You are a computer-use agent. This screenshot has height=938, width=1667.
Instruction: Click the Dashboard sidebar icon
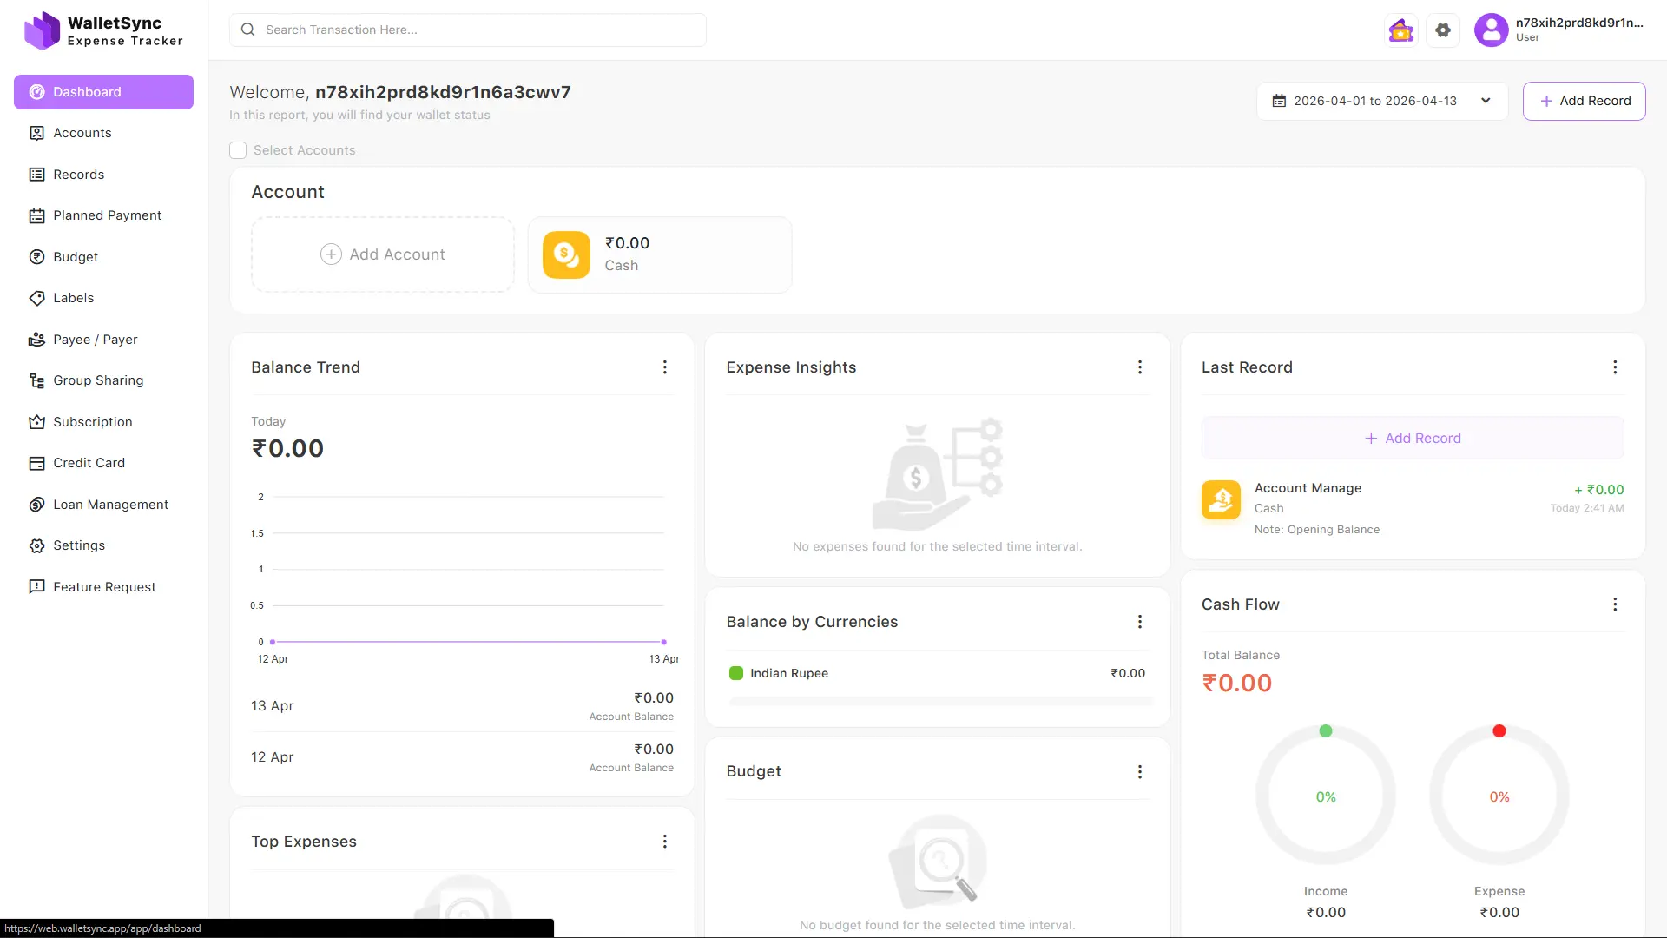click(x=36, y=92)
